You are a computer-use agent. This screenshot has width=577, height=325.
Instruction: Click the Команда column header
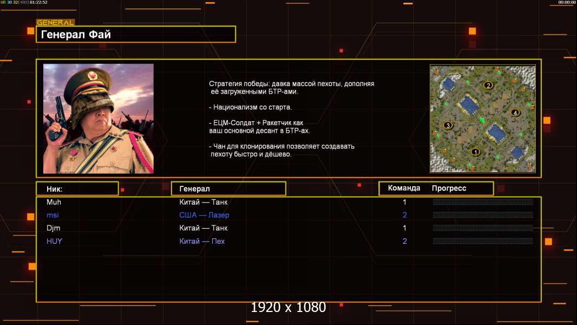[404, 188]
